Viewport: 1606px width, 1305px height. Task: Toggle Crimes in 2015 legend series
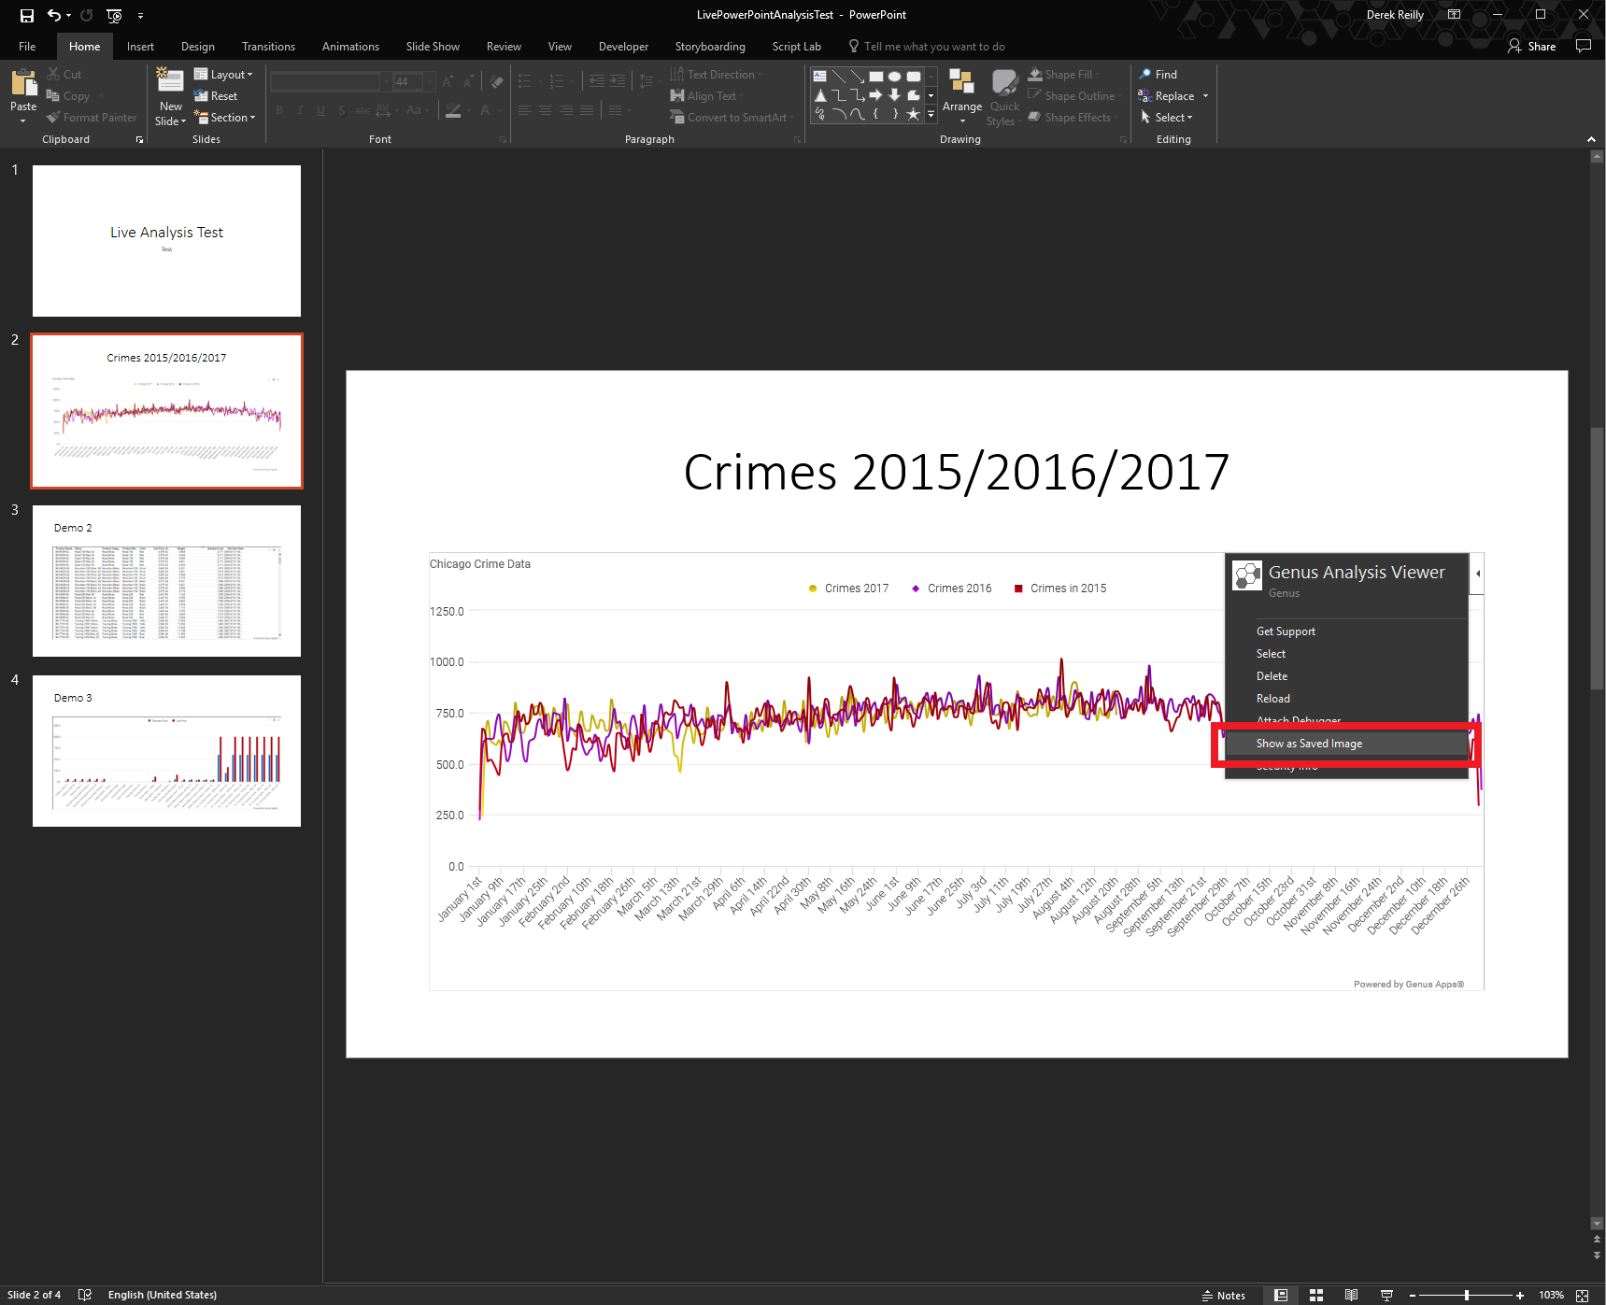(1059, 589)
